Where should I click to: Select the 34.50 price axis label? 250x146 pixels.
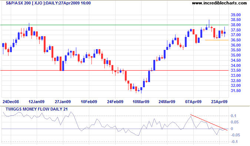(x=236, y=60)
